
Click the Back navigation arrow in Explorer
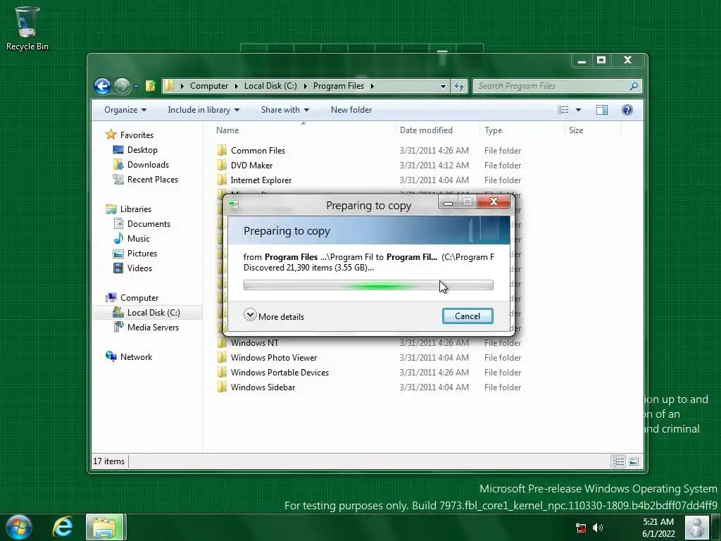coord(102,86)
